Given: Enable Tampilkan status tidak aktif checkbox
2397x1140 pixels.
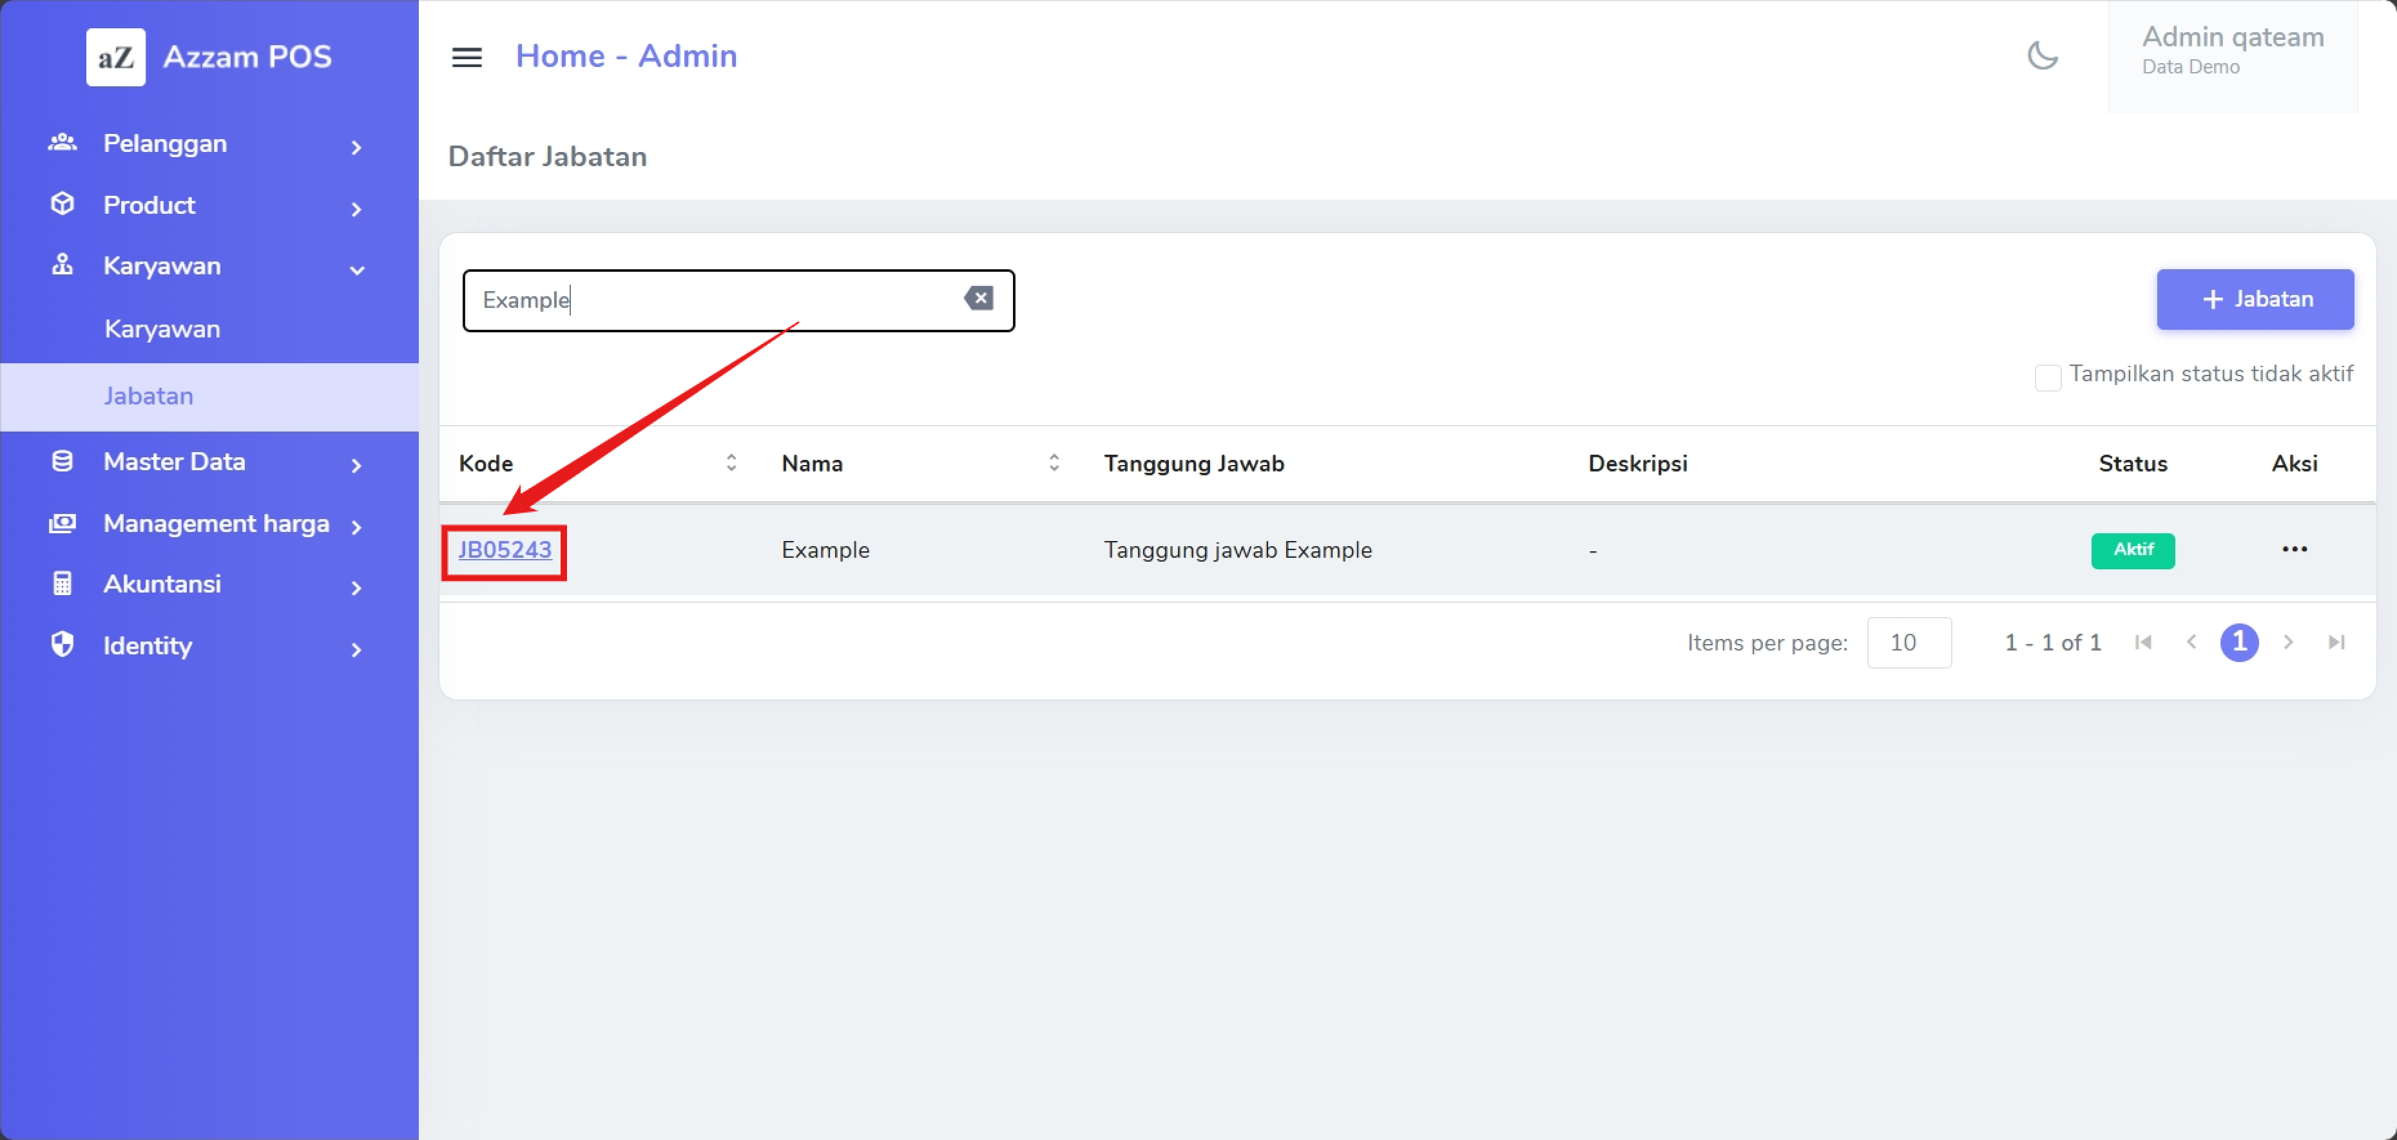Looking at the screenshot, I should (2047, 377).
